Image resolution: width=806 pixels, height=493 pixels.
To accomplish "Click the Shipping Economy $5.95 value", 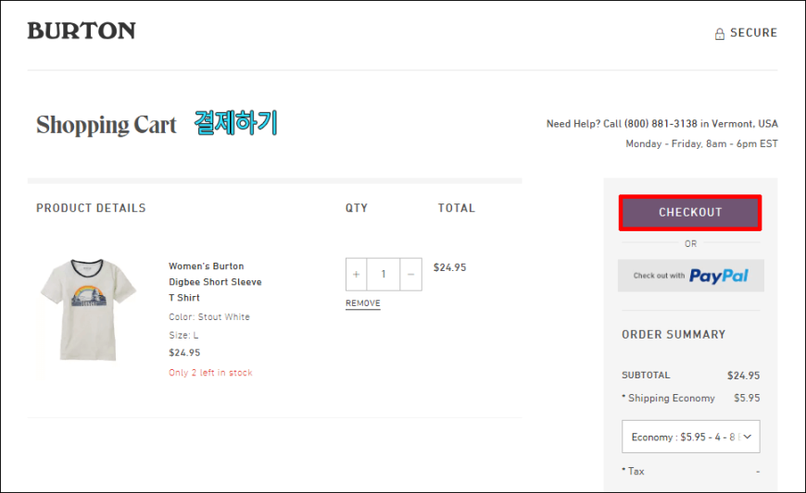I will pyautogui.click(x=747, y=398).
